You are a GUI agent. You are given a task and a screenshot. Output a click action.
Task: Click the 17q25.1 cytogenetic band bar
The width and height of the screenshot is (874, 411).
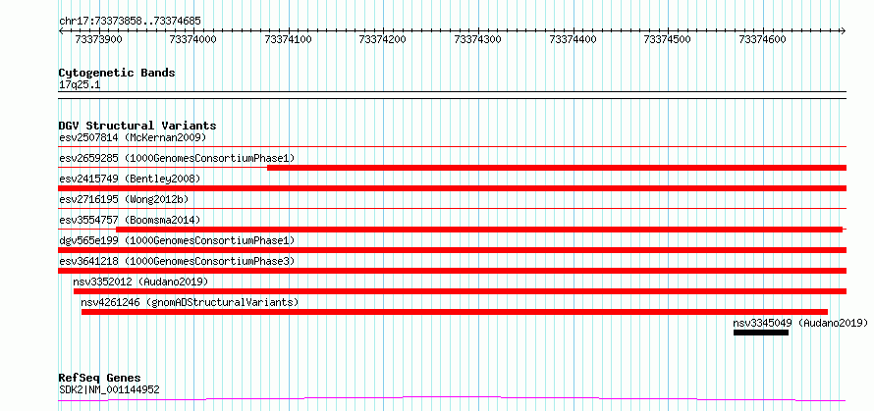(452, 95)
